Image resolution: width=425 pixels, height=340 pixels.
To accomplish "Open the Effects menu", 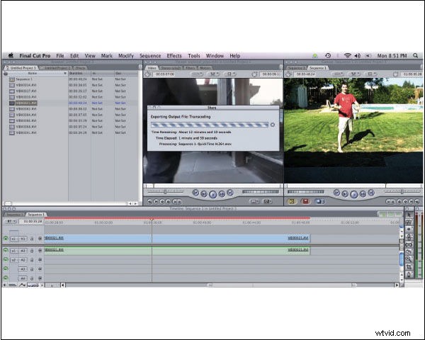I will (174, 56).
